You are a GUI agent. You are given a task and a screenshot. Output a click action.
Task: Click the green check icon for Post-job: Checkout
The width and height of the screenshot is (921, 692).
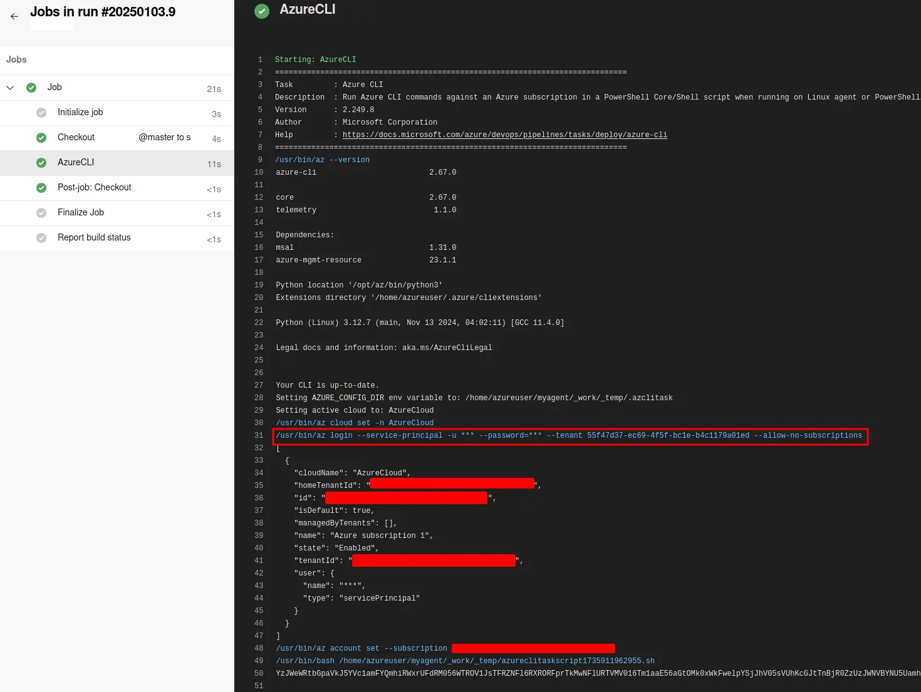41,188
